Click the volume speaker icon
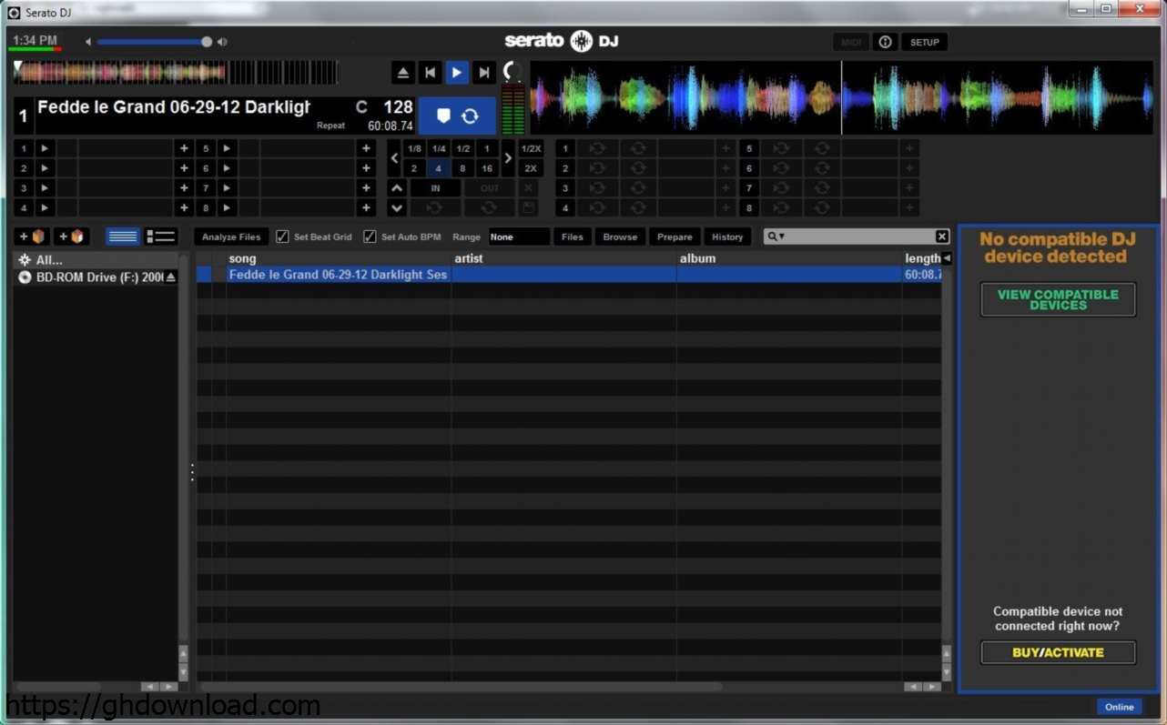This screenshot has height=725, width=1167. (223, 42)
